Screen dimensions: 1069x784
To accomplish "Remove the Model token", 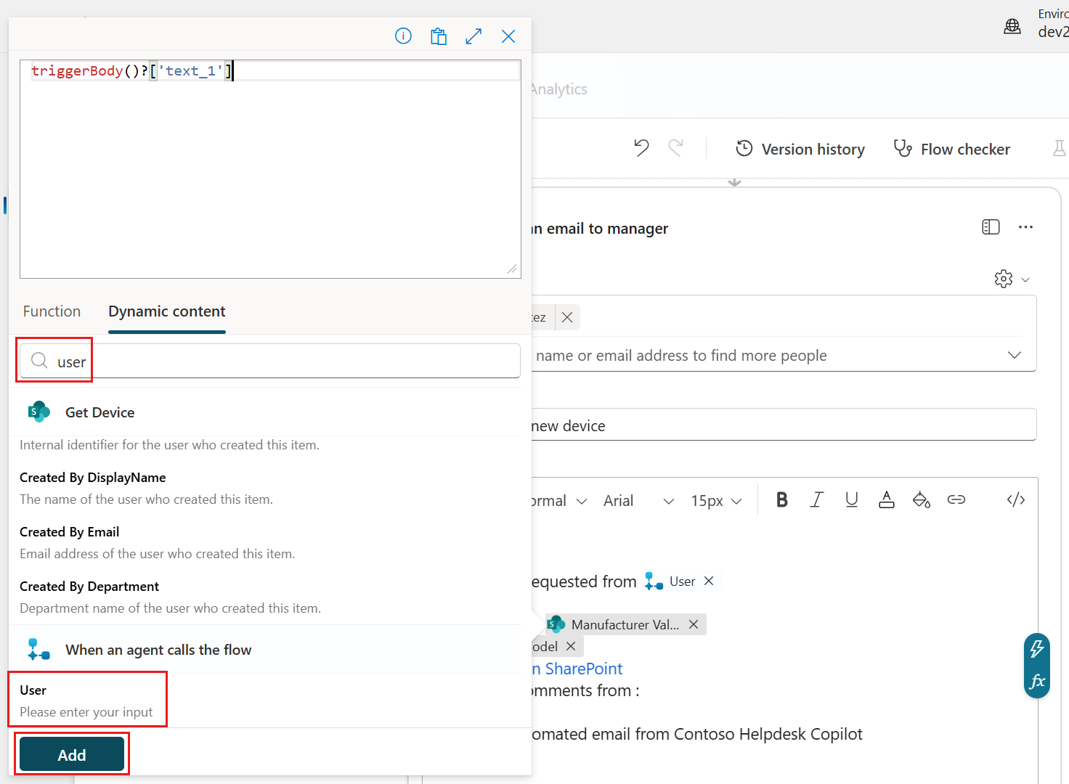I will (x=571, y=646).
